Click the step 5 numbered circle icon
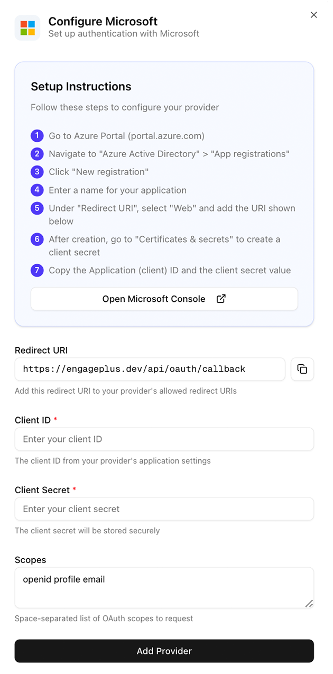This screenshot has height=674, width=333. pos(36,208)
